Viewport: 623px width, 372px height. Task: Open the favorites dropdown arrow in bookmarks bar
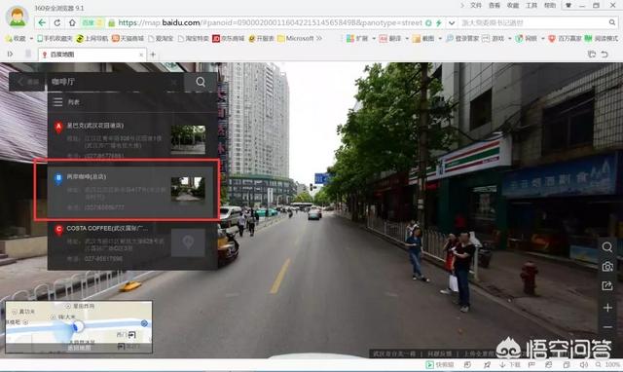point(31,39)
